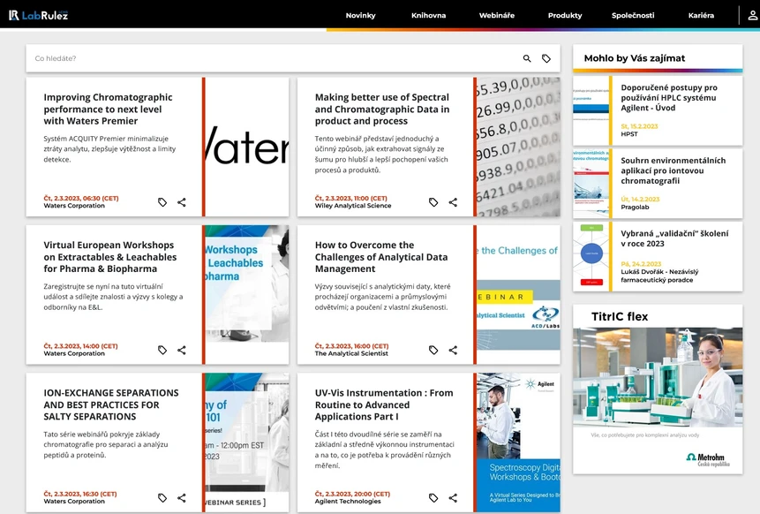Open 'Doporučené postupy pro používání HPLC' article
Viewport: 760px width, 514px height.
pyautogui.click(x=669, y=97)
